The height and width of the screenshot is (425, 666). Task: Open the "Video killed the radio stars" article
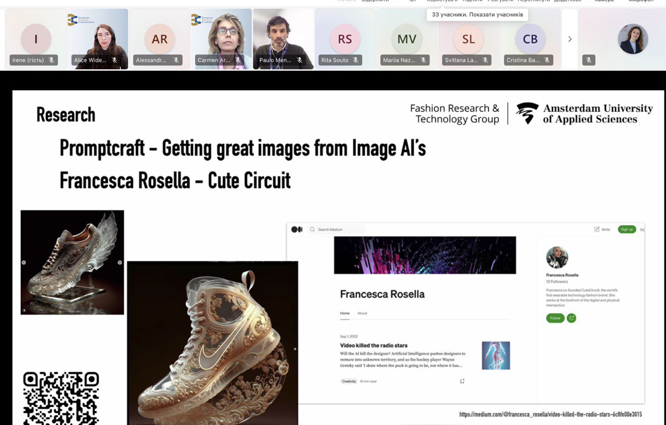374,345
